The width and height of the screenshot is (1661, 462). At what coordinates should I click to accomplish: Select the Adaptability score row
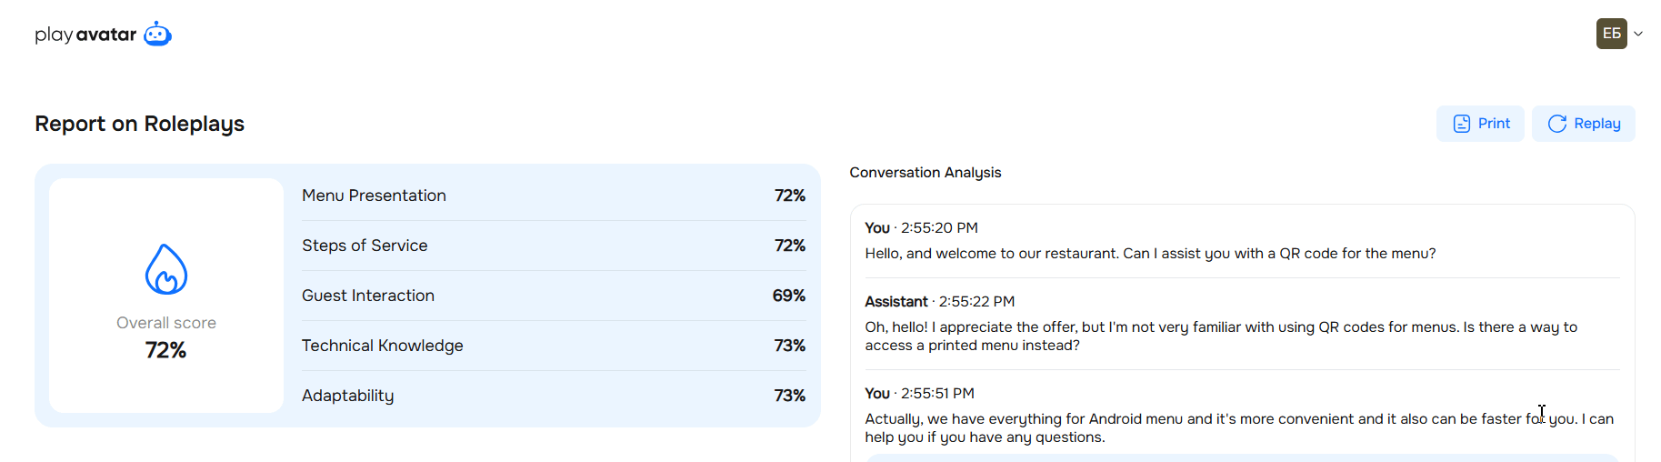[553, 396]
